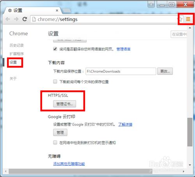
Task: Open the Chrome hamburger menu icon
Action: coord(188,19)
